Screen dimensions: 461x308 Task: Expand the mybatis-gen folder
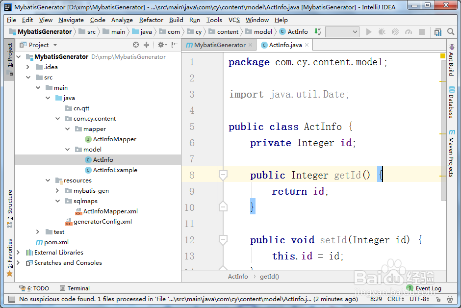point(57,191)
